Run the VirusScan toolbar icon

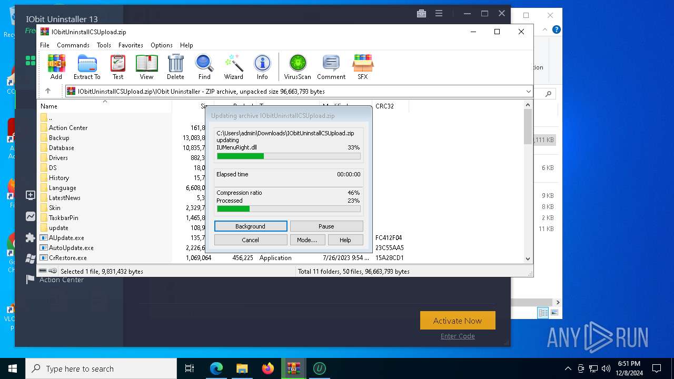click(x=298, y=67)
